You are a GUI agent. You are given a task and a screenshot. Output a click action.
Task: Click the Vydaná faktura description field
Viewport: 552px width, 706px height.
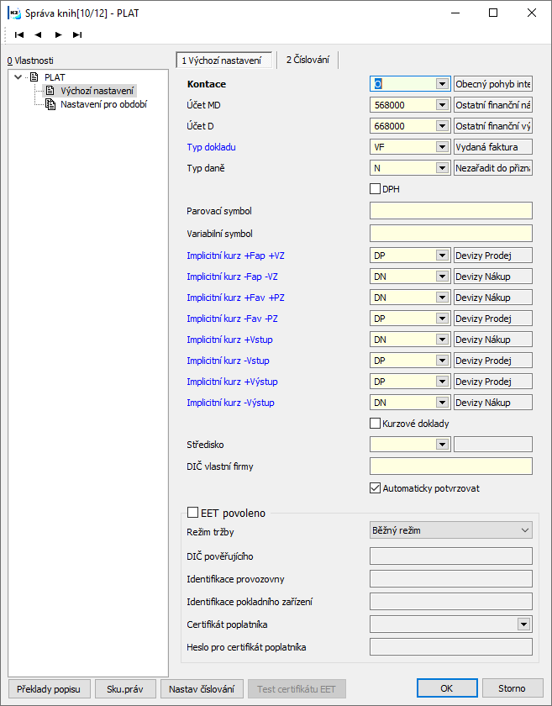click(493, 147)
